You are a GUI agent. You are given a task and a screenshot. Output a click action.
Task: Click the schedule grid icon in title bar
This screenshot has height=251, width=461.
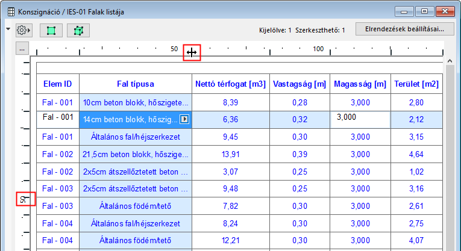11,12
